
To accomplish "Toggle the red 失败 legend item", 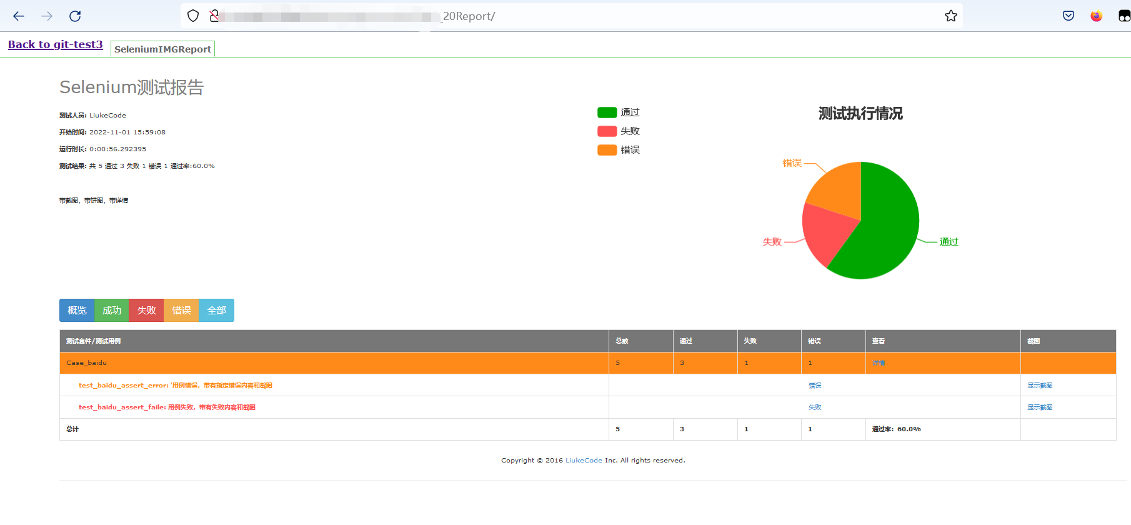I will point(619,131).
